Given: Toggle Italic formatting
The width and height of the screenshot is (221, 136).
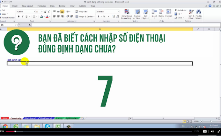Looking at the screenshot, I should click(x=22, y=16).
